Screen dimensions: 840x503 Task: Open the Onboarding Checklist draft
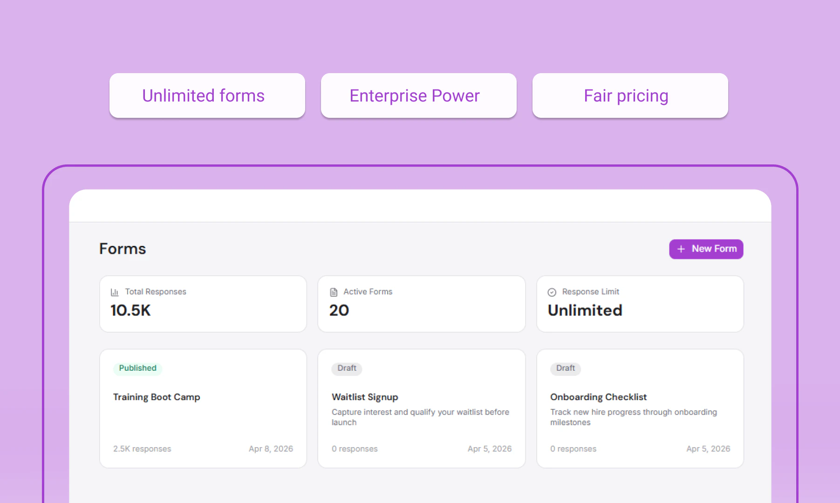point(640,408)
